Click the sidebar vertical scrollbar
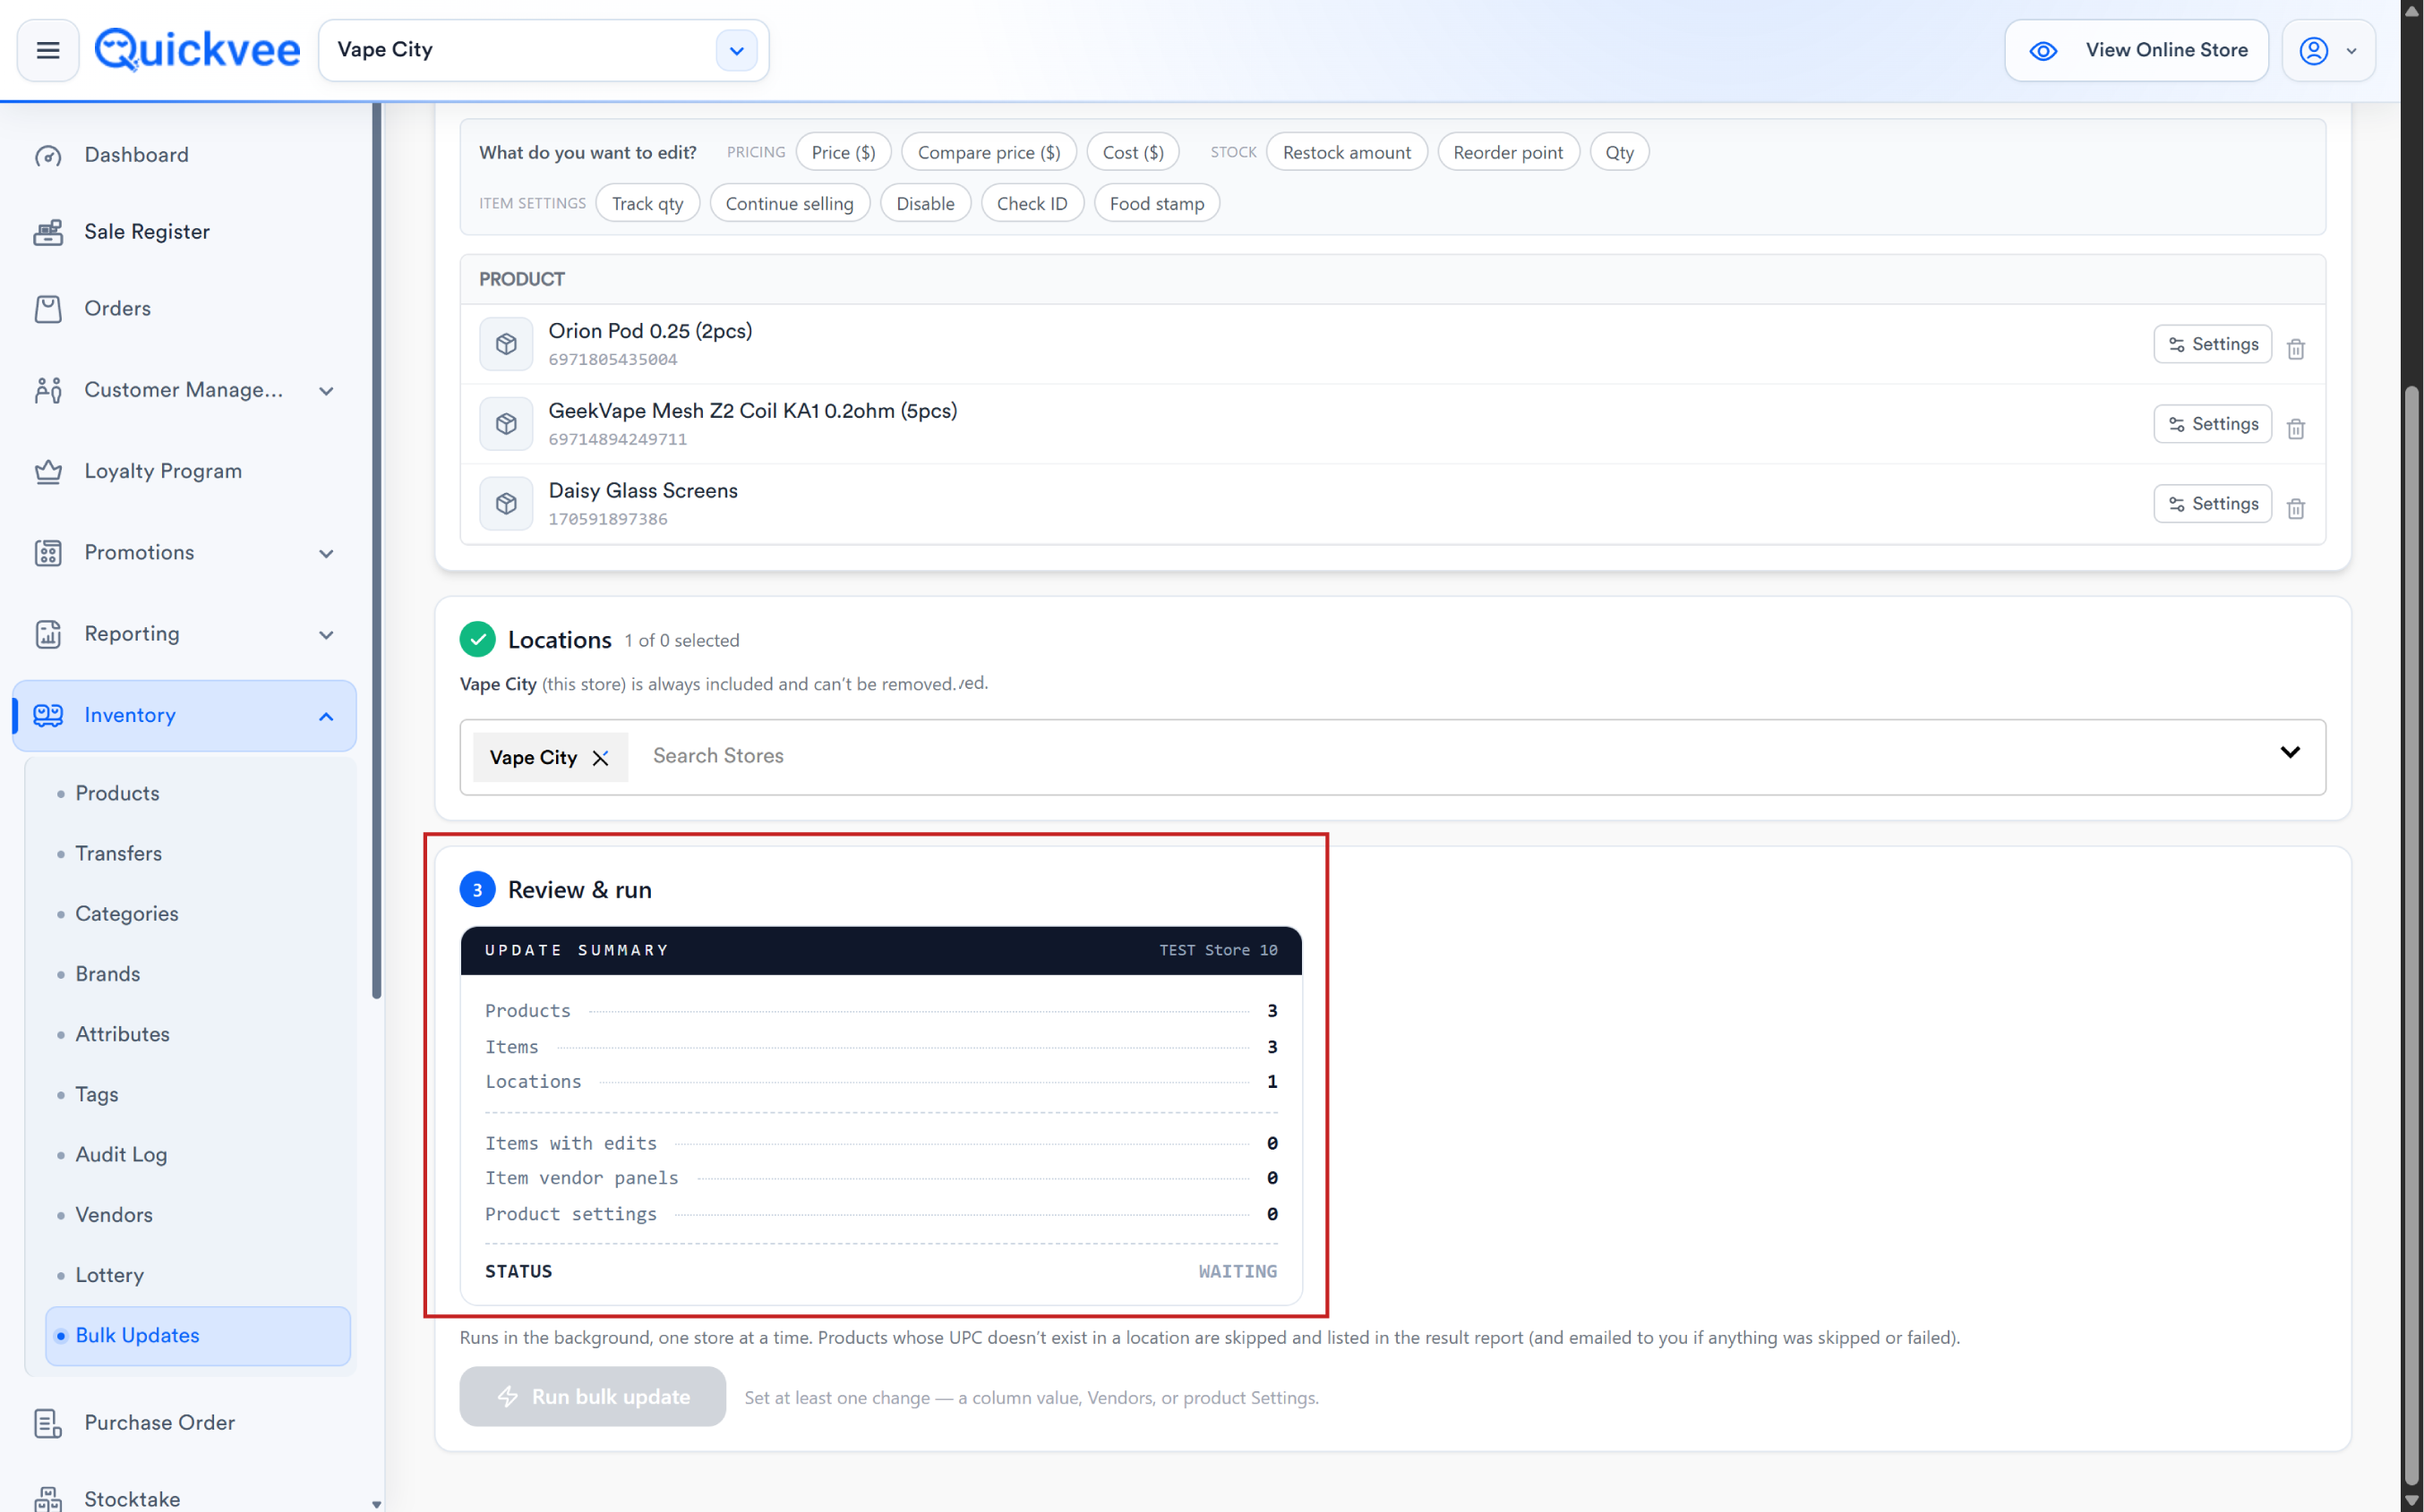 (376, 550)
